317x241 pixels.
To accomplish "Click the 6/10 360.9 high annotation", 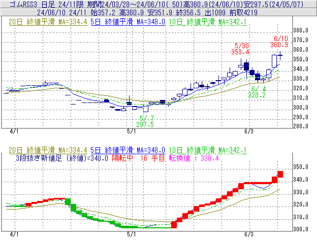I will (x=279, y=42).
